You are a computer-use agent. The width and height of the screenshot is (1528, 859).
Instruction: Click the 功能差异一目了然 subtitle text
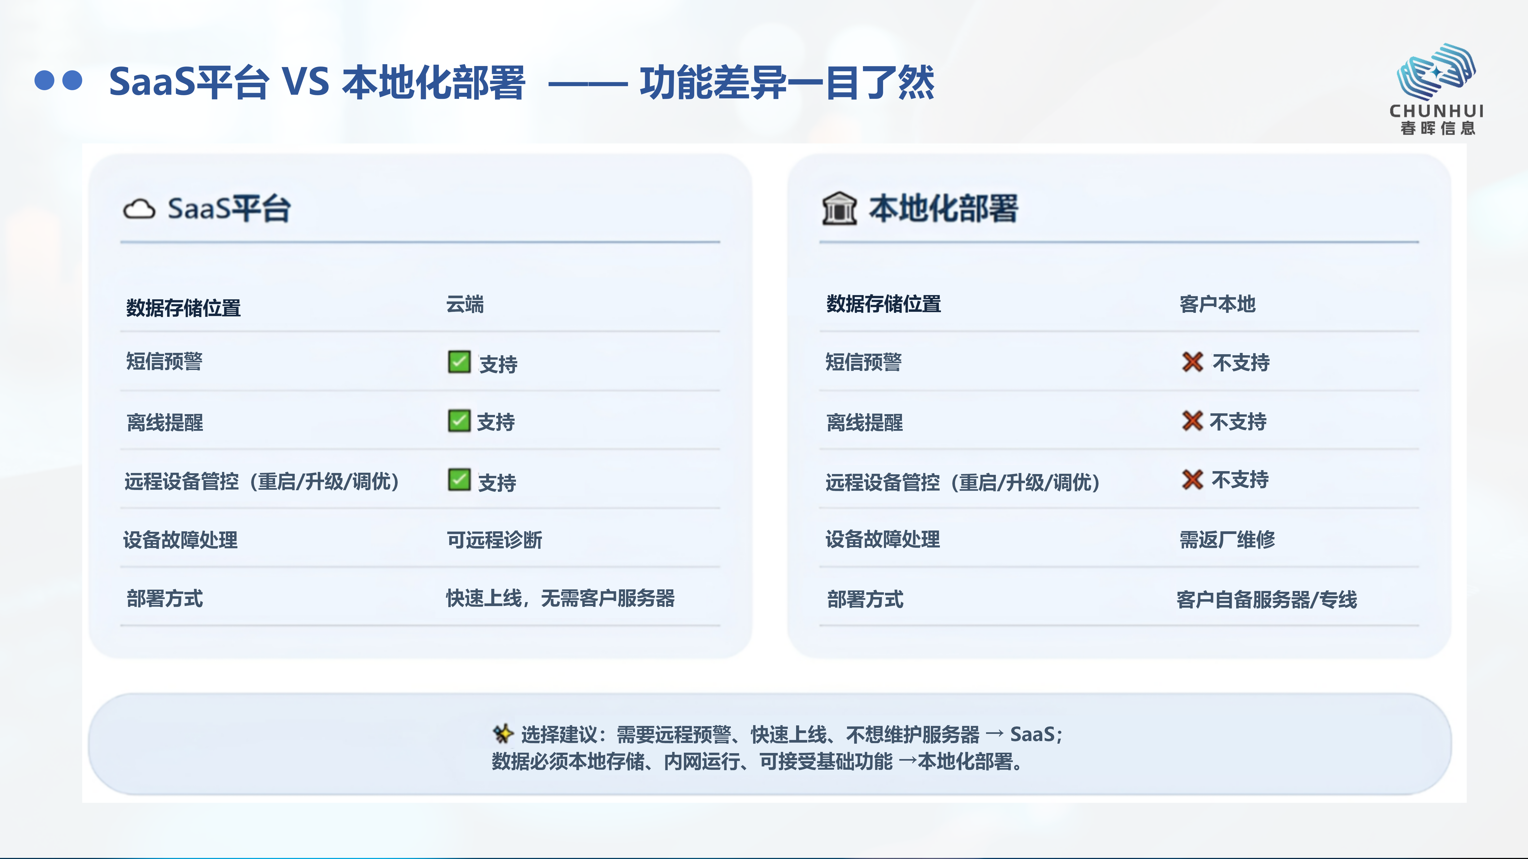[x=787, y=82]
